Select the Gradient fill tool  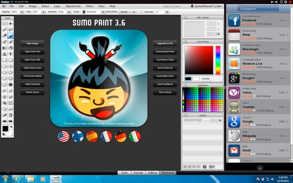(x=5, y=48)
